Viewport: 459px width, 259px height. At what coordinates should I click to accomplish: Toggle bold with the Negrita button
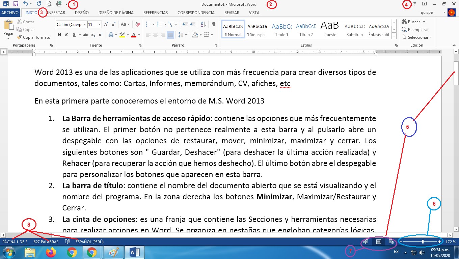pos(60,34)
